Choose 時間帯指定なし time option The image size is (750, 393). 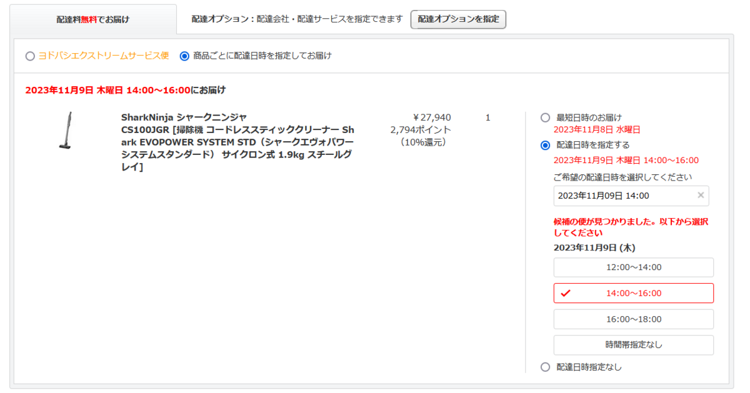(633, 345)
